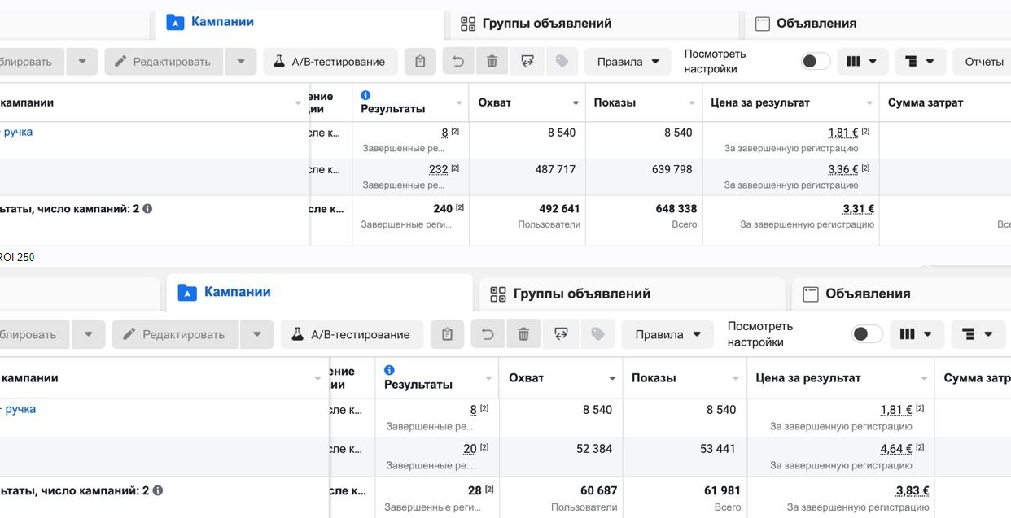Sort by the Охват column arrow
Viewport: 1011px width, 518px height.
578,102
